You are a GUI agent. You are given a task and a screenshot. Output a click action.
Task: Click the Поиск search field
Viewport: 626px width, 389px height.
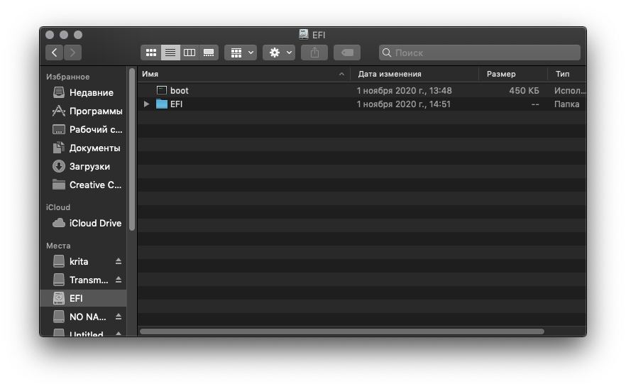(x=480, y=53)
